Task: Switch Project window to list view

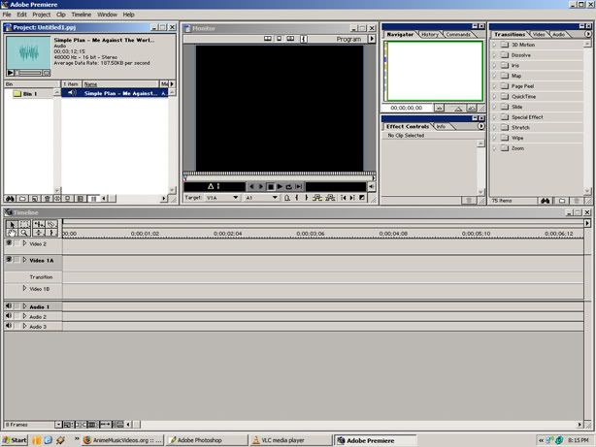Action: point(93,199)
